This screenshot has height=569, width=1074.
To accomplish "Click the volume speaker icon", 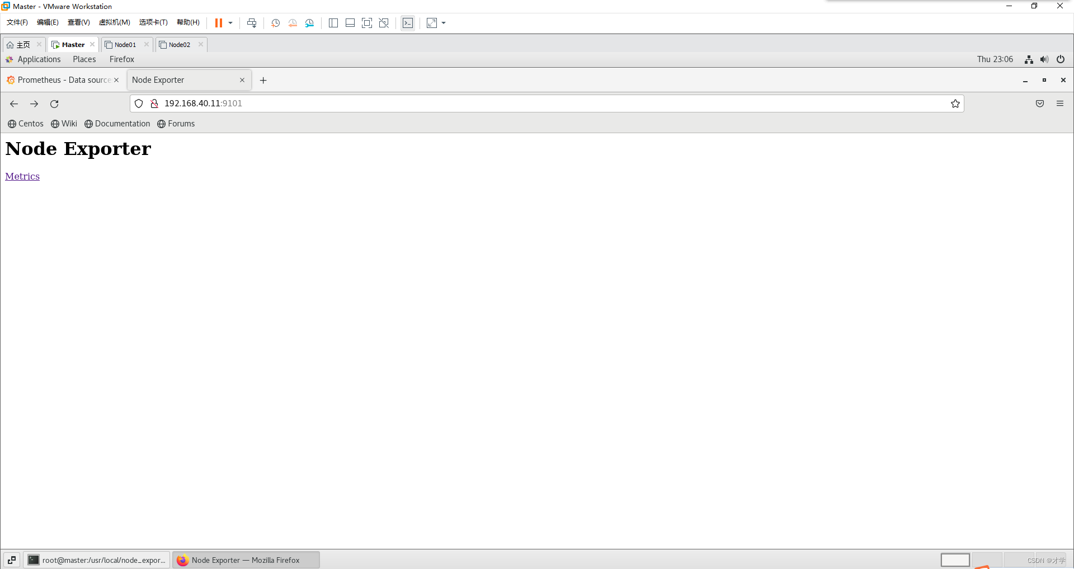I will tap(1044, 59).
